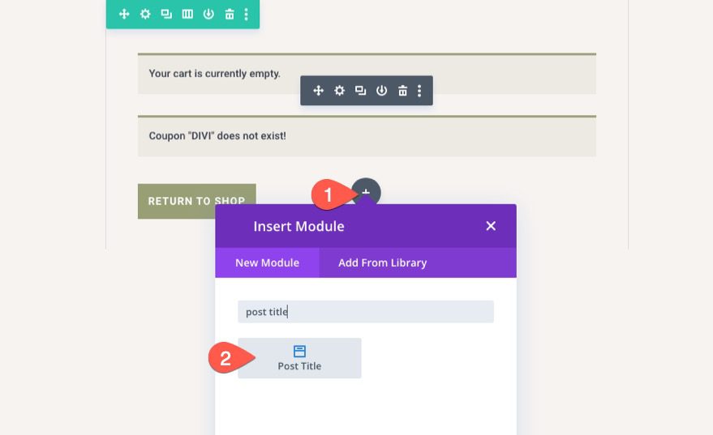Duplicate module using dark toolbar icon
The height and width of the screenshot is (435, 713).
tap(361, 91)
